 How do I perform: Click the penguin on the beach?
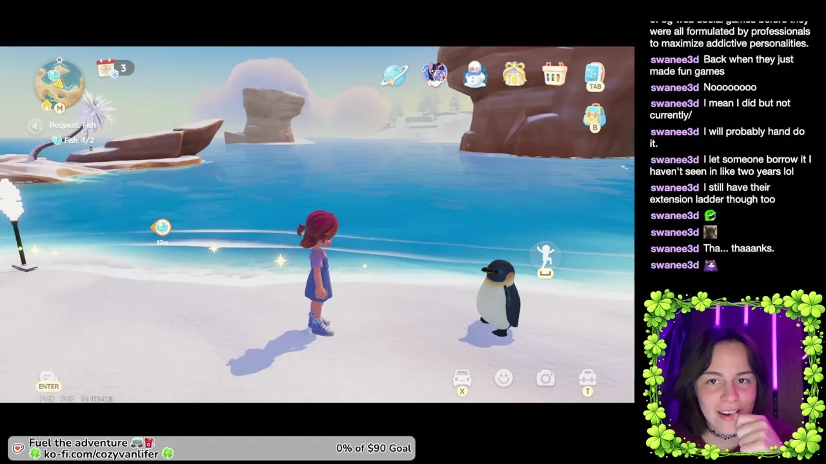coord(498,298)
